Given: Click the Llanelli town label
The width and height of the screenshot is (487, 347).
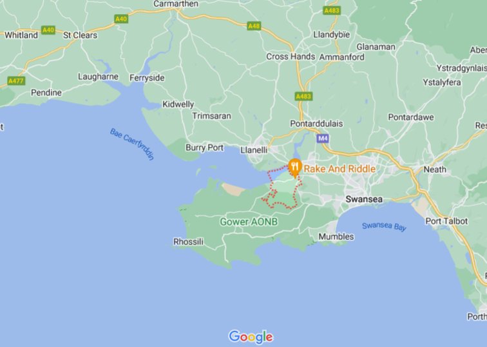Looking at the screenshot, I should pyautogui.click(x=254, y=150).
